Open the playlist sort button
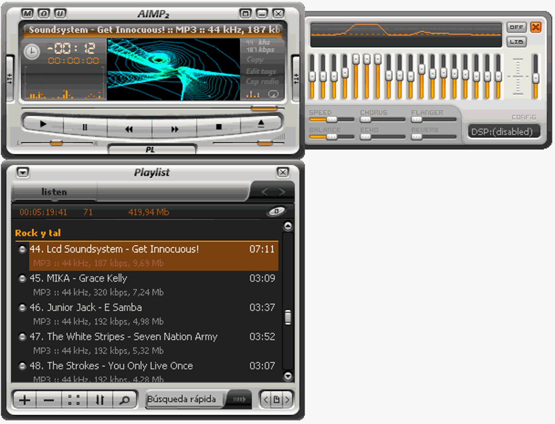 coord(100,400)
